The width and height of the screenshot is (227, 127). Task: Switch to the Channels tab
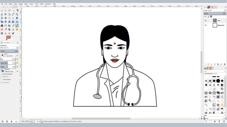point(208,7)
